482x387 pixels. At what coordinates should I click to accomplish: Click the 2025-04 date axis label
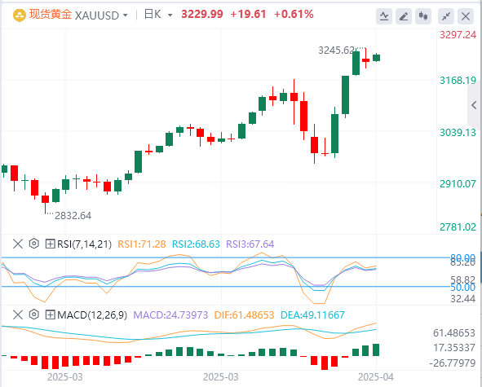[376, 377]
